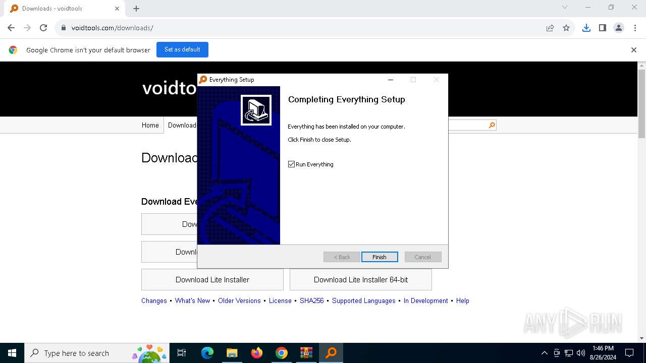This screenshot has height=363, width=646.
Task: Open the Changes link
Action: point(154,300)
